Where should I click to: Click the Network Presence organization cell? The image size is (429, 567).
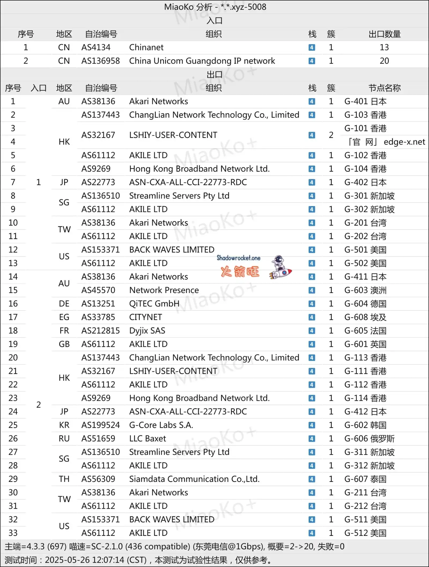tap(164, 290)
